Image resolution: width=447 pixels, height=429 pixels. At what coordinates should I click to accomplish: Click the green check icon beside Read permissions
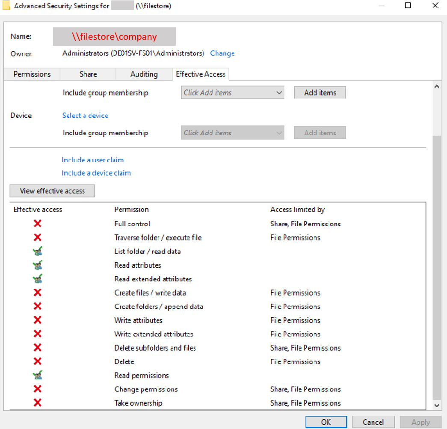pos(37,375)
